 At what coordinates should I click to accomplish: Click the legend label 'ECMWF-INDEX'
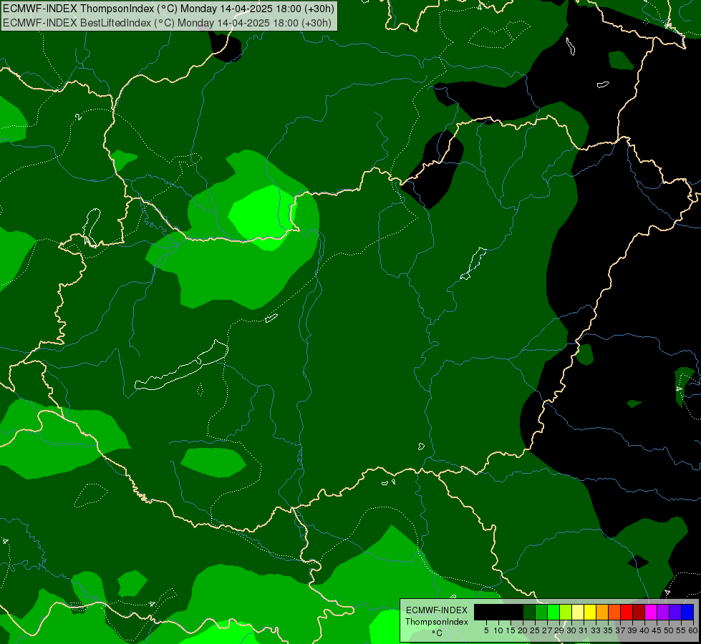pyautogui.click(x=436, y=610)
